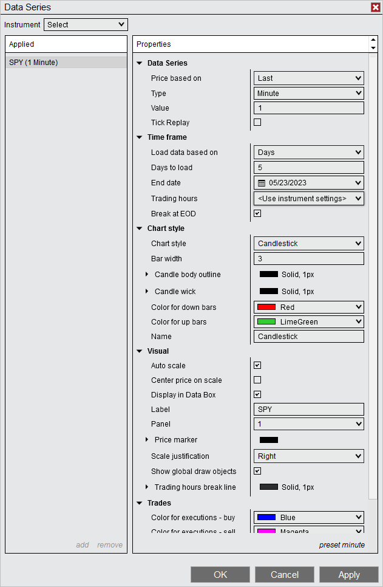Expand Trading hours break line settings
Screen dimensions: 383x587
click(147, 487)
